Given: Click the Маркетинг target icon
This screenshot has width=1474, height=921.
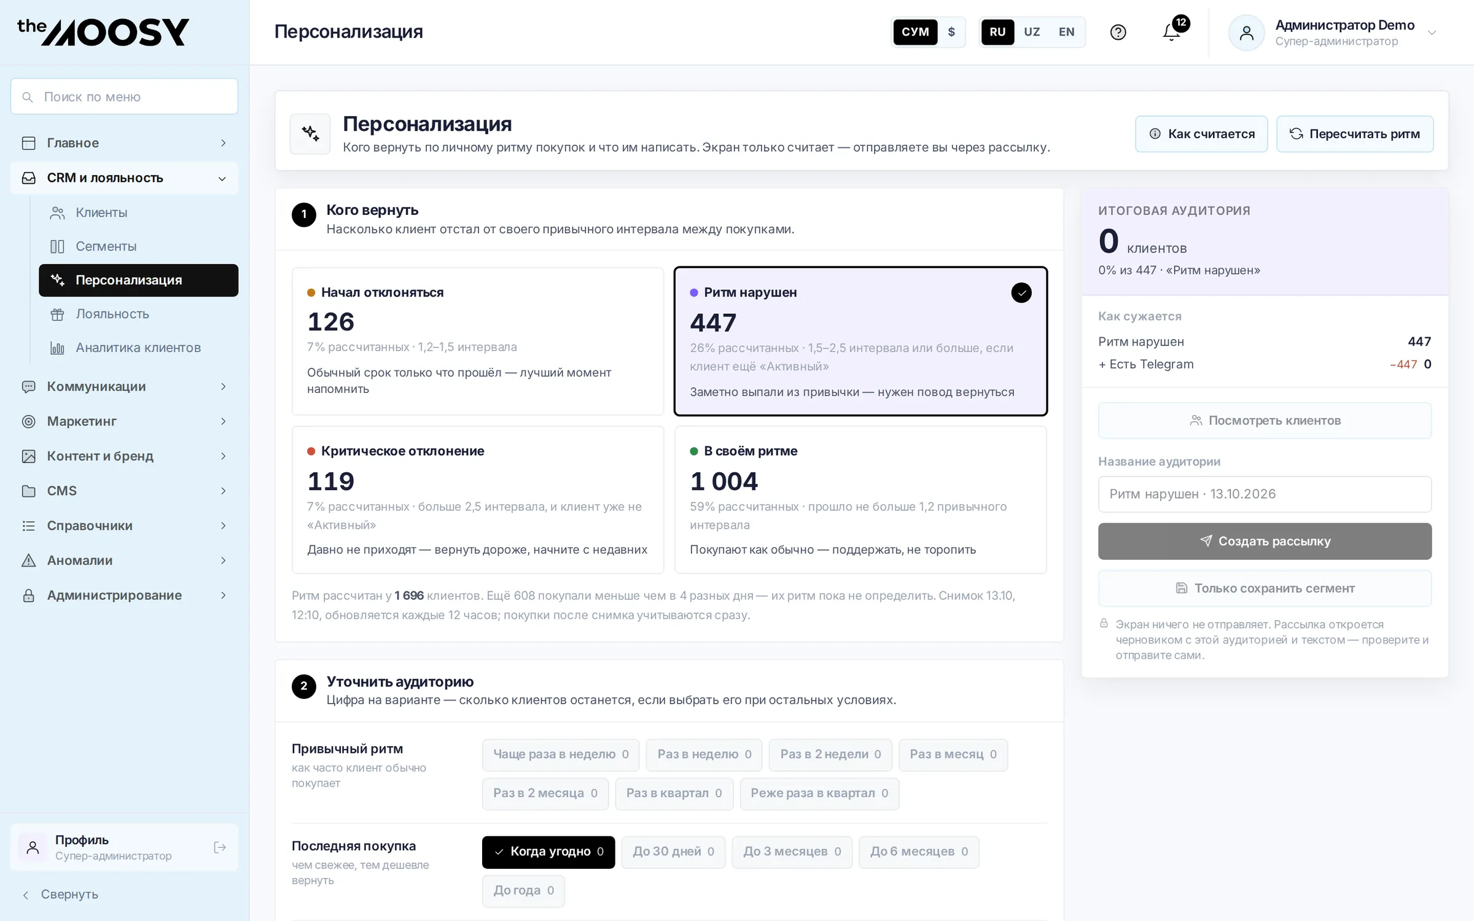Looking at the screenshot, I should coord(28,421).
